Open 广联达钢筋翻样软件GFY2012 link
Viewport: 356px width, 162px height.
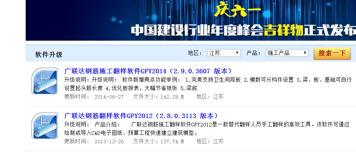(x=141, y=116)
